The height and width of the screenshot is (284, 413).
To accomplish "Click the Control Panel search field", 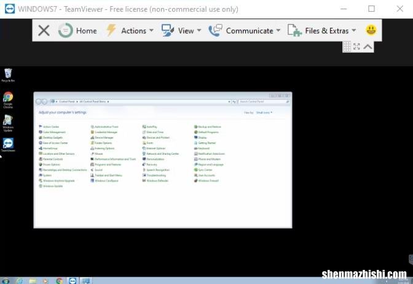I will 264,101.
